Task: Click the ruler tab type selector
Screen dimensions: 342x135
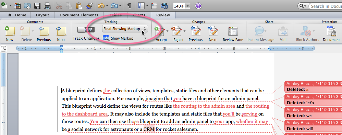Action: pos(3,49)
